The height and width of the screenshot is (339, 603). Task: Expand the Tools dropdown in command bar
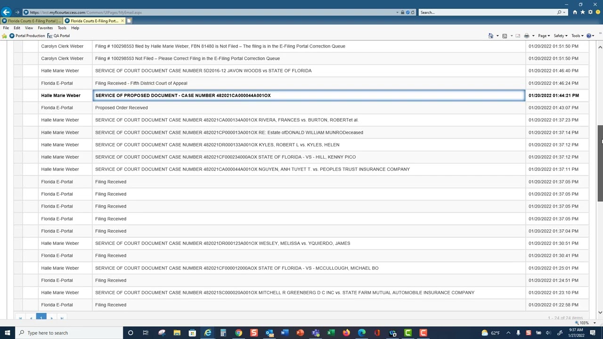click(577, 36)
